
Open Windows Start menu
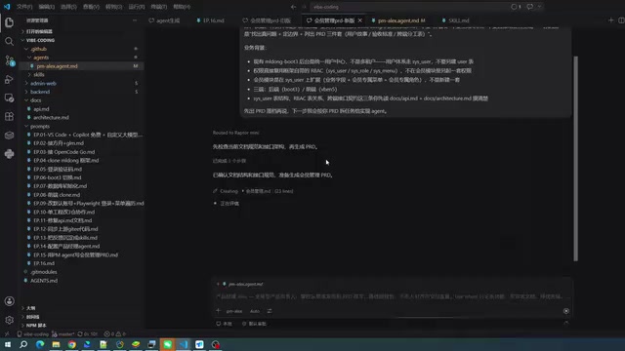pyautogui.click(x=8, y=344)
